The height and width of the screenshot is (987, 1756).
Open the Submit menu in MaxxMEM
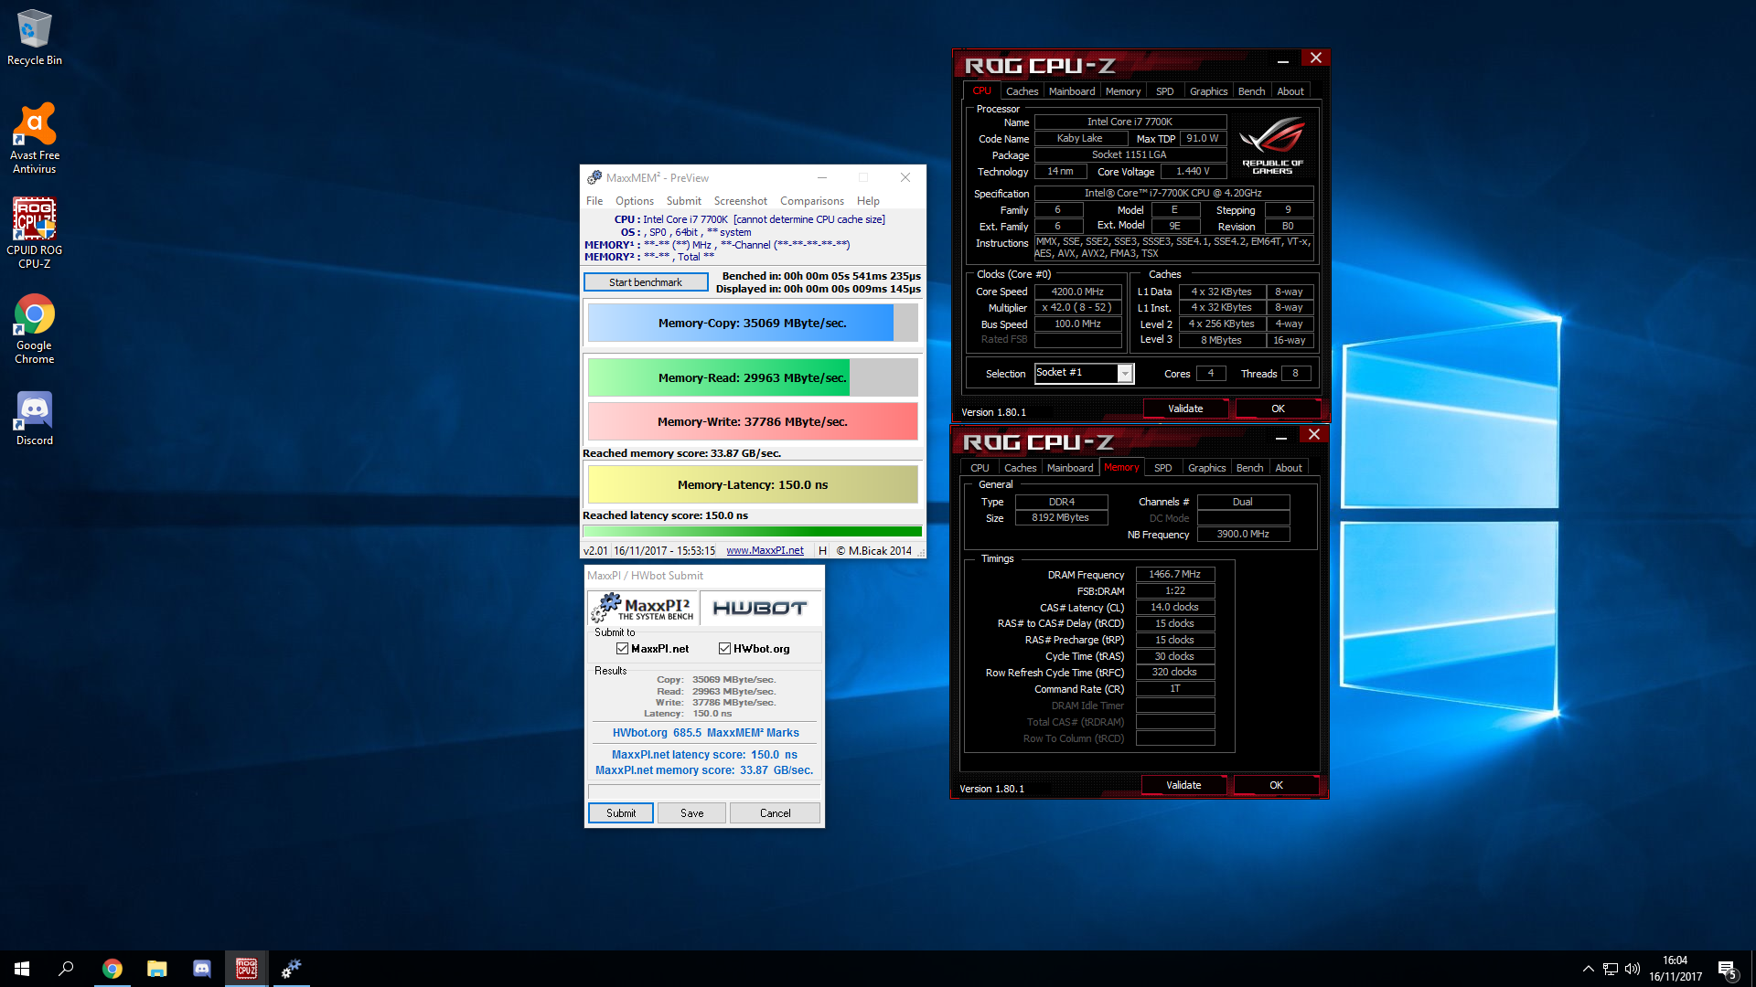[684, 201]
